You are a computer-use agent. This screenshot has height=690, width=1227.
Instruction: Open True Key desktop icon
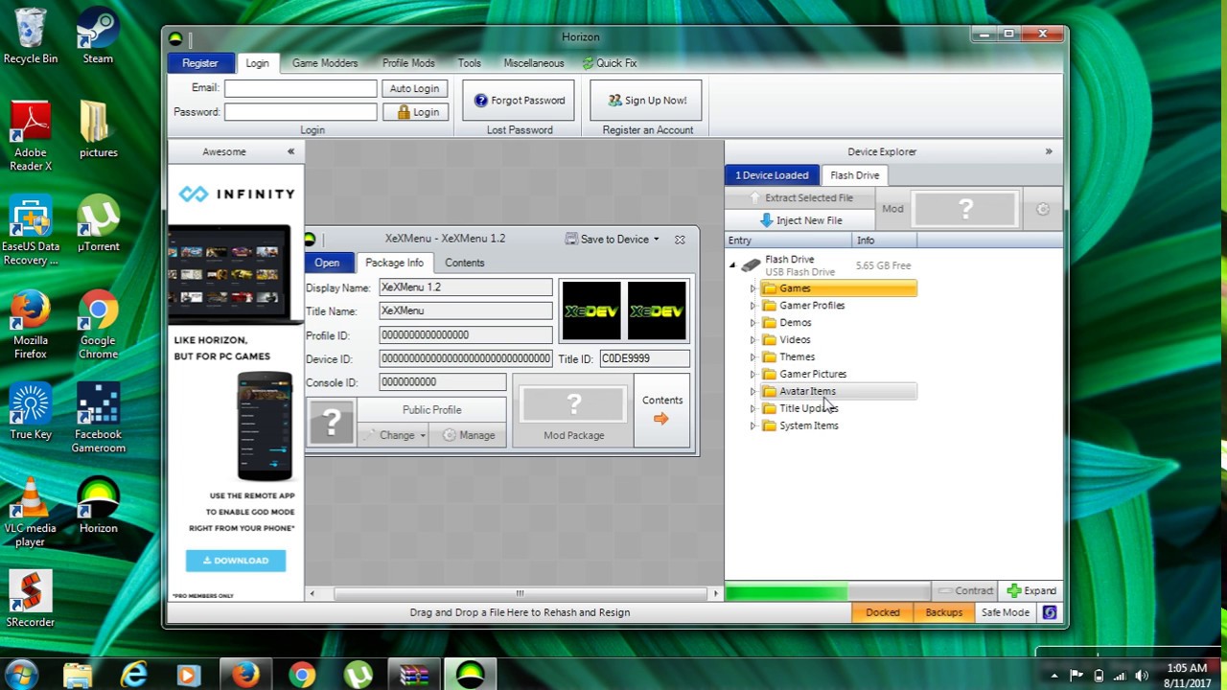31,411
